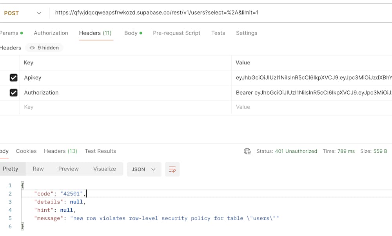Image resolution: width=392 pixels, height=236 pixels.
Task: Click the empty Key input cell
Action: (125, 107)
